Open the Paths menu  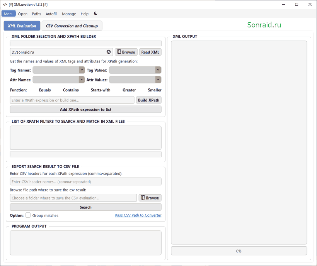(x=36, y=14)
